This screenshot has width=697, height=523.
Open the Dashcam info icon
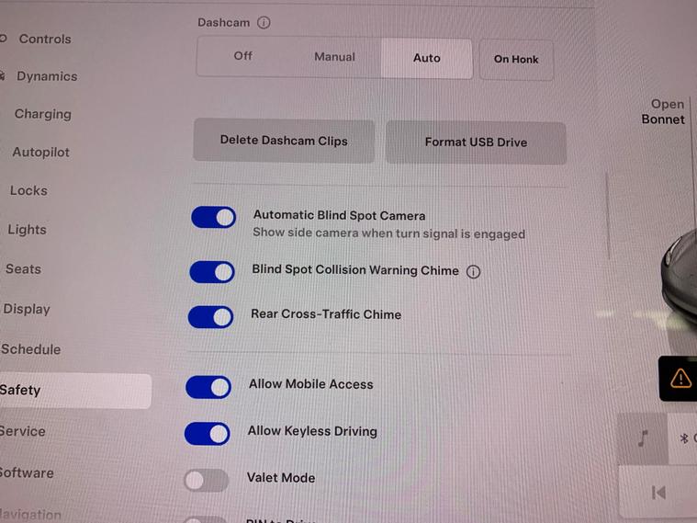pos(264,22)
